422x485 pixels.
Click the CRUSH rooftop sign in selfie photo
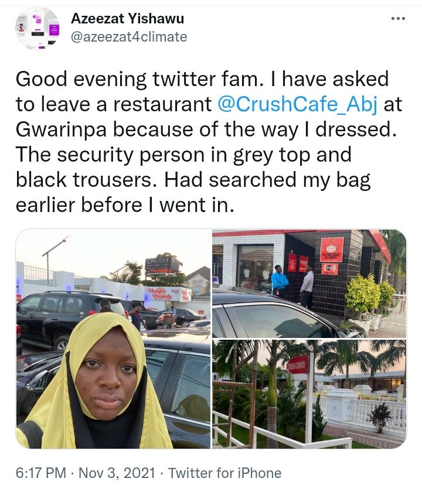point(162,264)
